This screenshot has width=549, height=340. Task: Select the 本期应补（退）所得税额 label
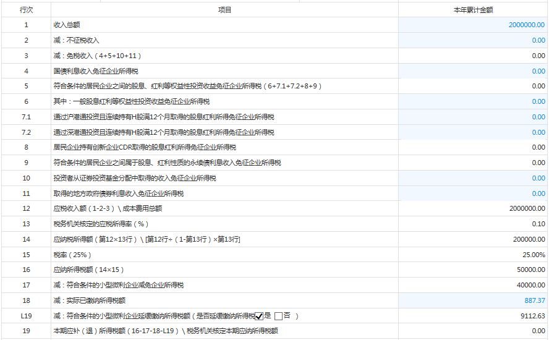tap(166, 331)
